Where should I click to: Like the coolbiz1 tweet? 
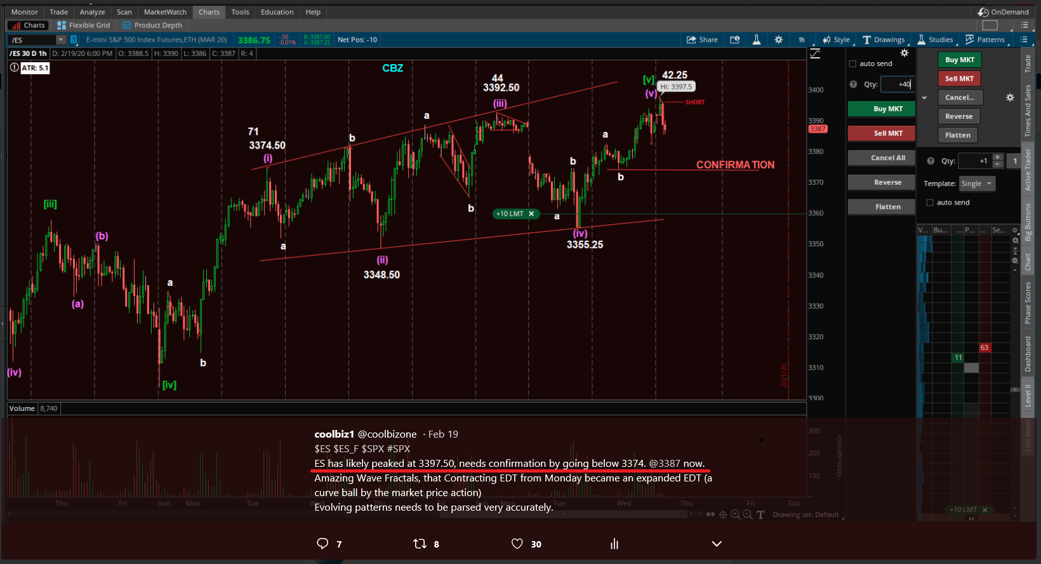[517, 544]
